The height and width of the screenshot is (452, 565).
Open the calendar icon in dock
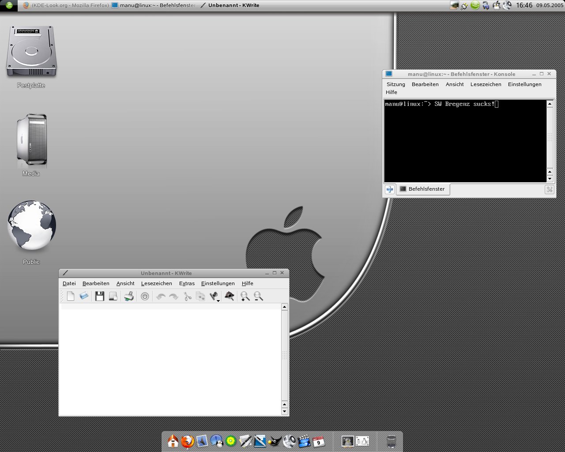click(318, 441)
